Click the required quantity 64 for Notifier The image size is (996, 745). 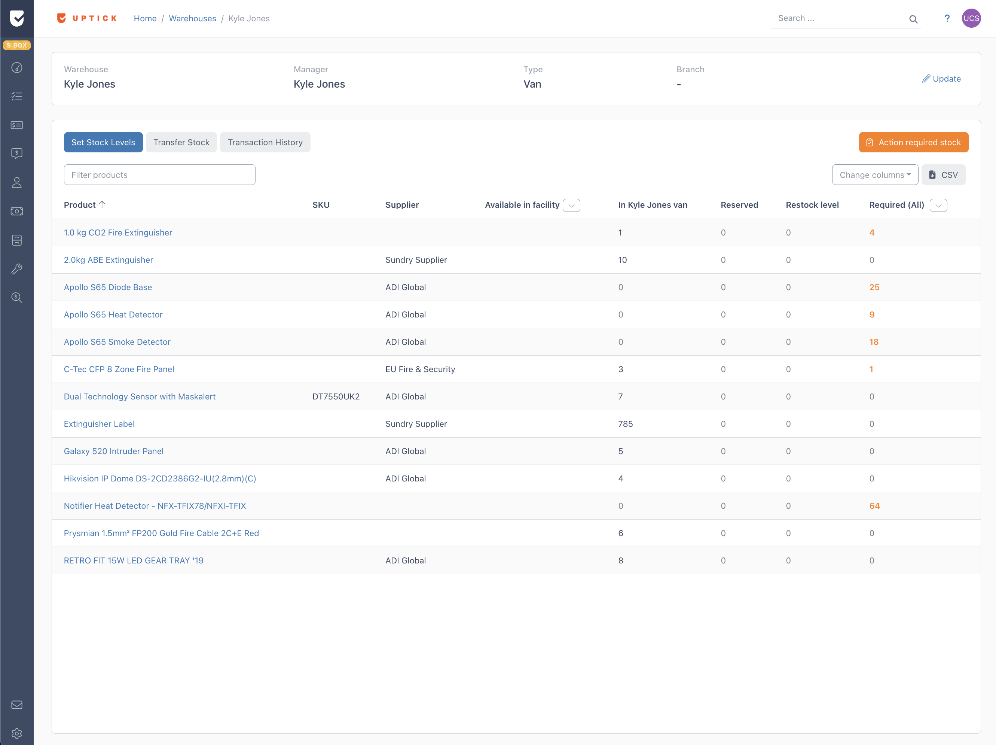(874, 506)
